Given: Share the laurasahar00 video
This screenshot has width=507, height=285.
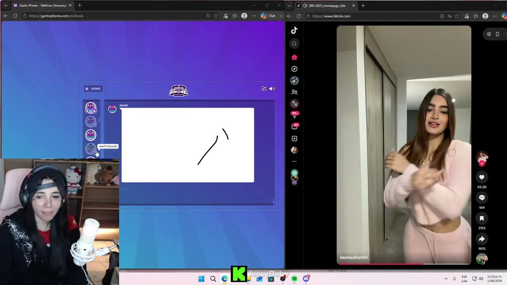Looking at the screenshot, I should 482,239.
